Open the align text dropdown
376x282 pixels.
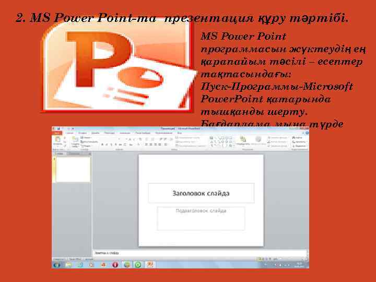[x=186, y=142]
